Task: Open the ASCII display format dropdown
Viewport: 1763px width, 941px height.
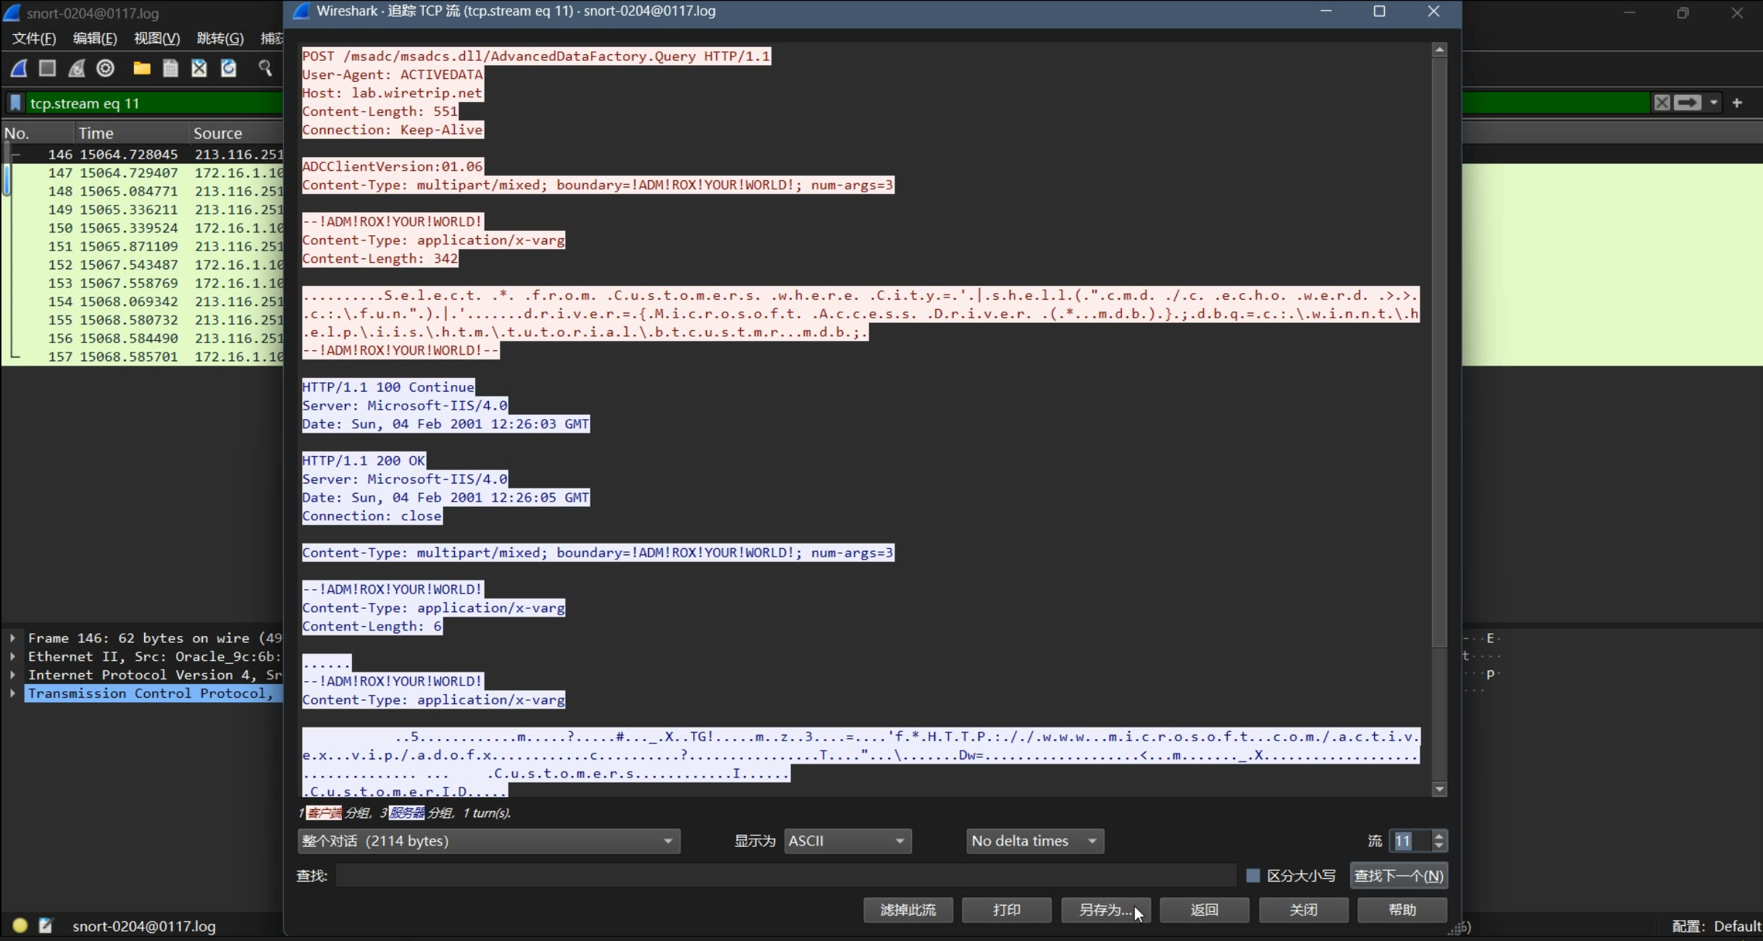Action: [847, 841]
